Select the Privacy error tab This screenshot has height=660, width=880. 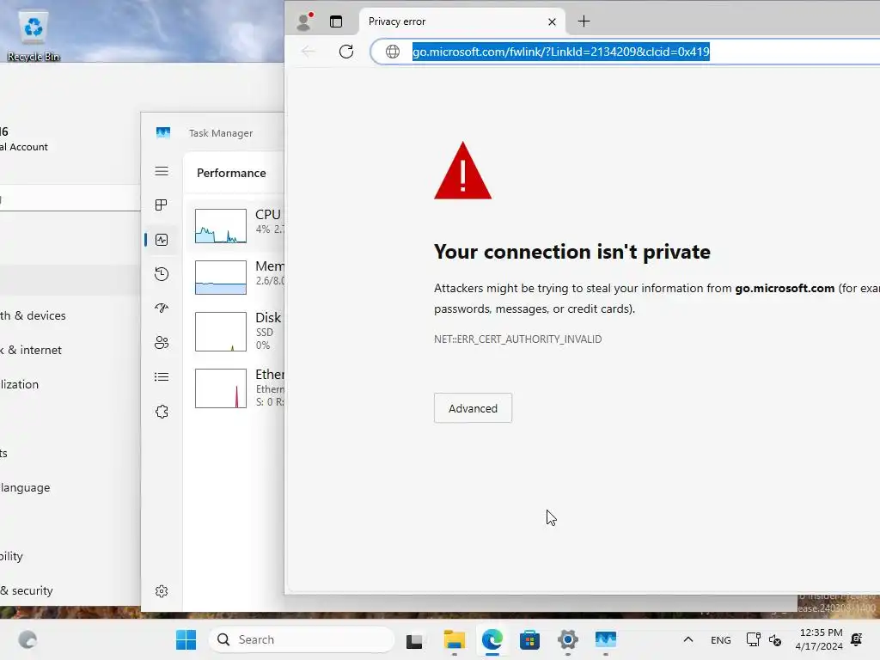(x=461, y=21)
